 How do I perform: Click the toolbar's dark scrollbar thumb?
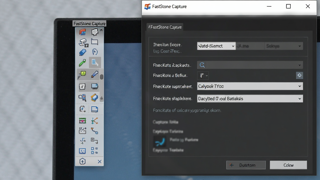point(102,77)
